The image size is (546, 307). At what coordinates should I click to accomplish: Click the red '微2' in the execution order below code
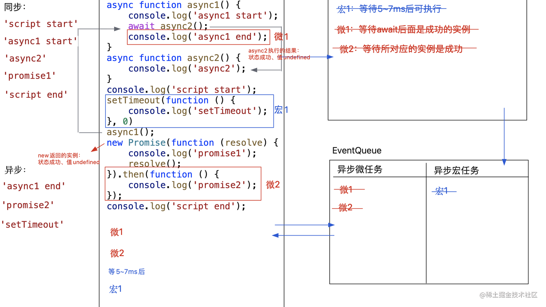(x=117, y=253)
